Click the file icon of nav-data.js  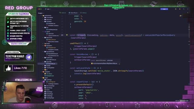pos(45,74)
